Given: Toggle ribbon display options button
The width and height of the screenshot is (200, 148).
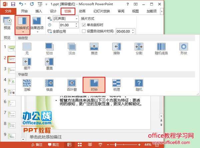Looking at the screenshot, I should tap(135, 4).
